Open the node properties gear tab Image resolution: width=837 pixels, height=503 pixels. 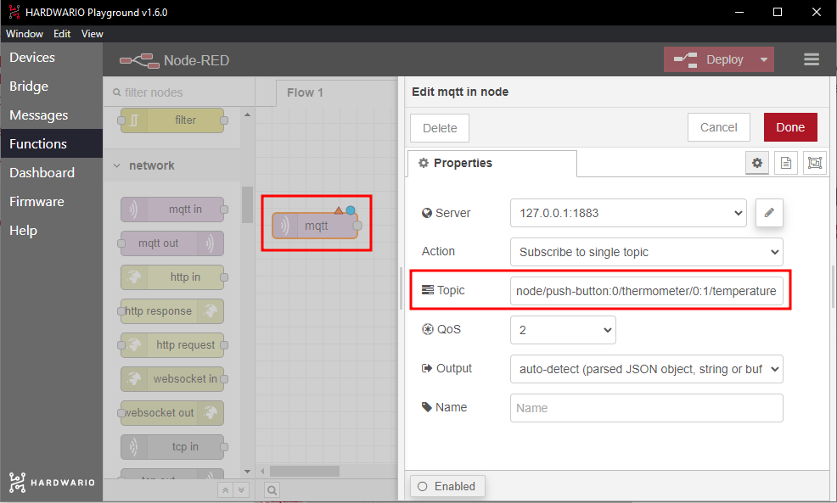coord(757,163)
